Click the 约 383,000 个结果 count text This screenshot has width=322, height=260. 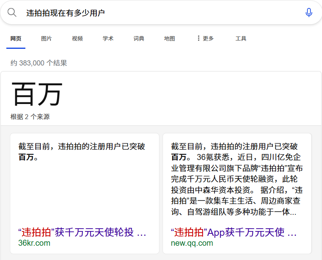pos(38,63)
